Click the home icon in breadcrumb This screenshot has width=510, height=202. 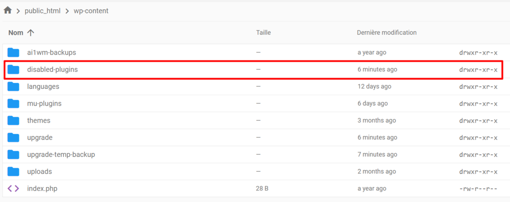[7, 10]
